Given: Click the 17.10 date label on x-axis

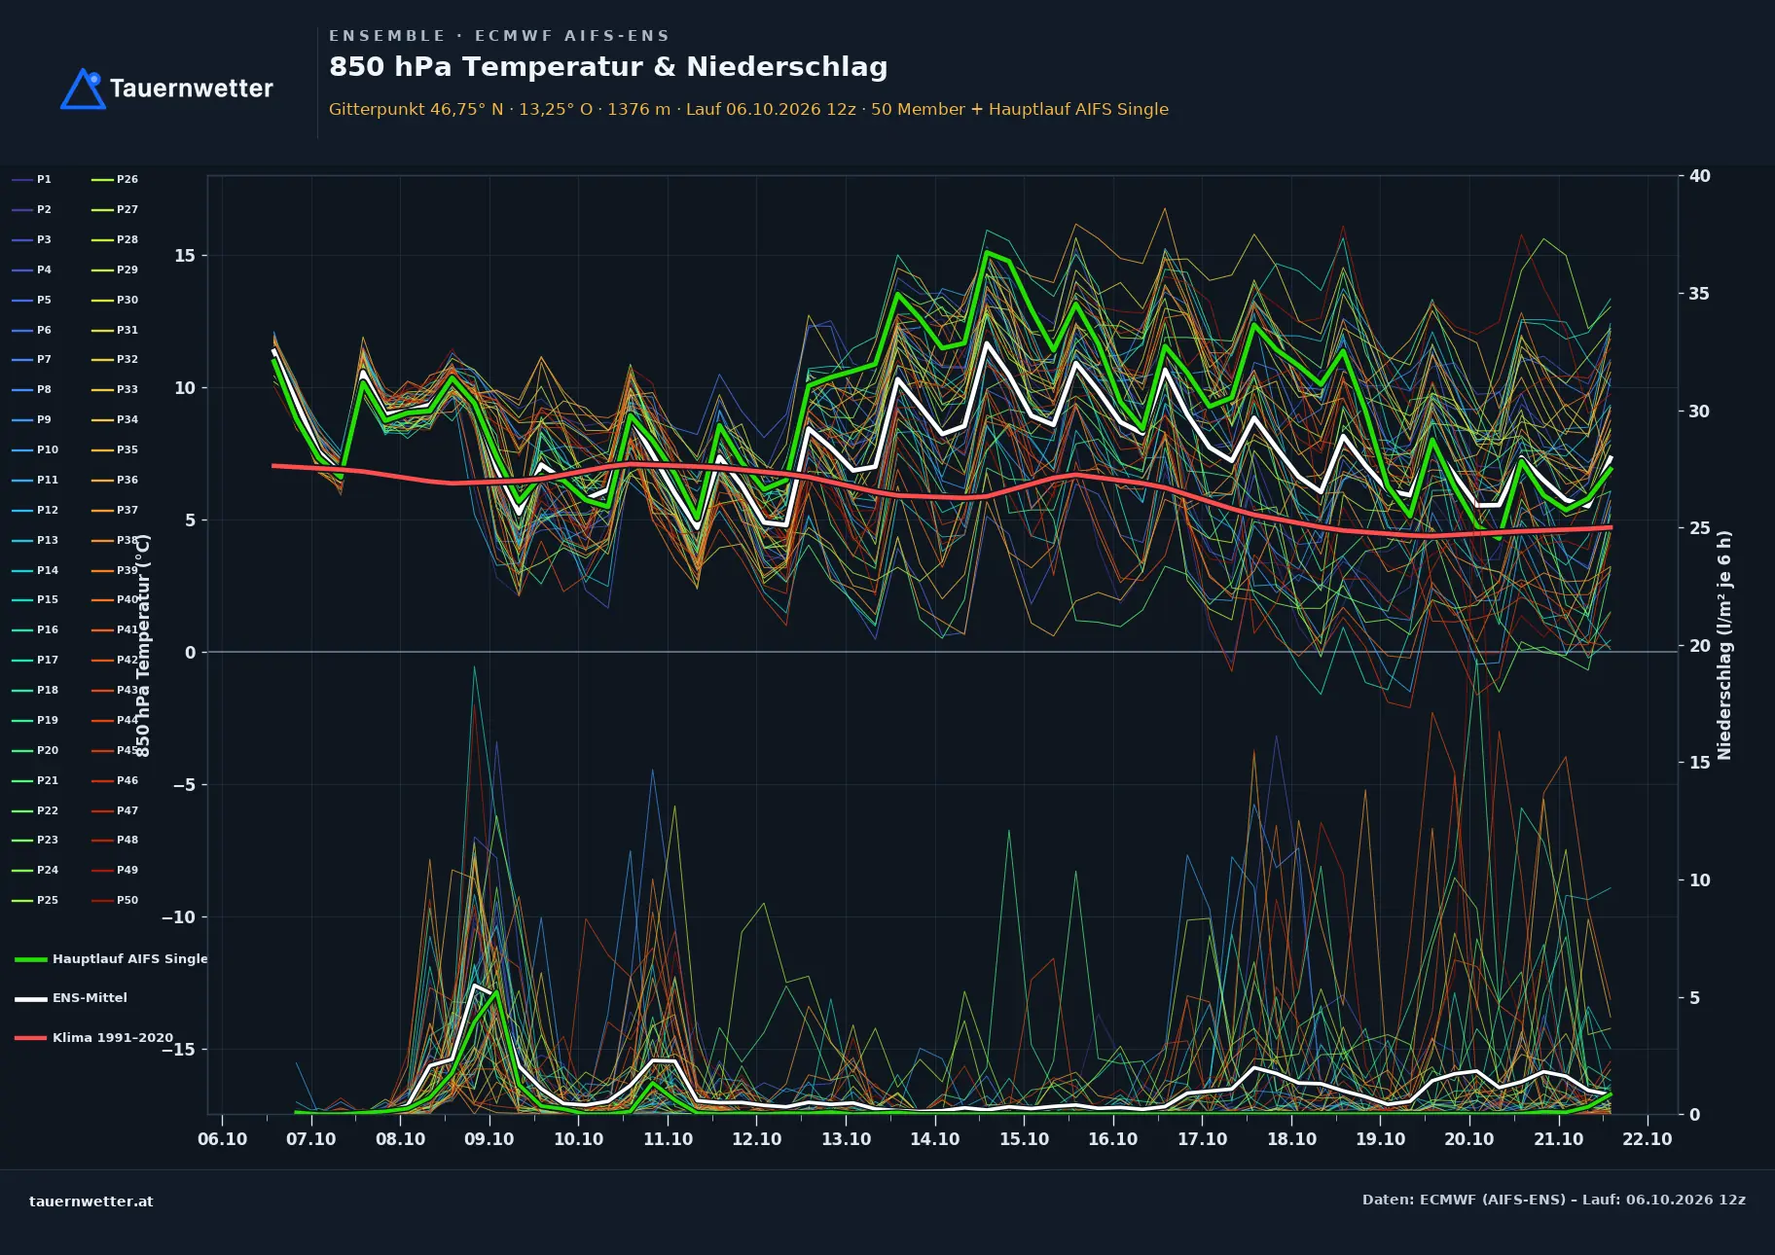Looking at the screenshot, I should click(1202, 1139).
